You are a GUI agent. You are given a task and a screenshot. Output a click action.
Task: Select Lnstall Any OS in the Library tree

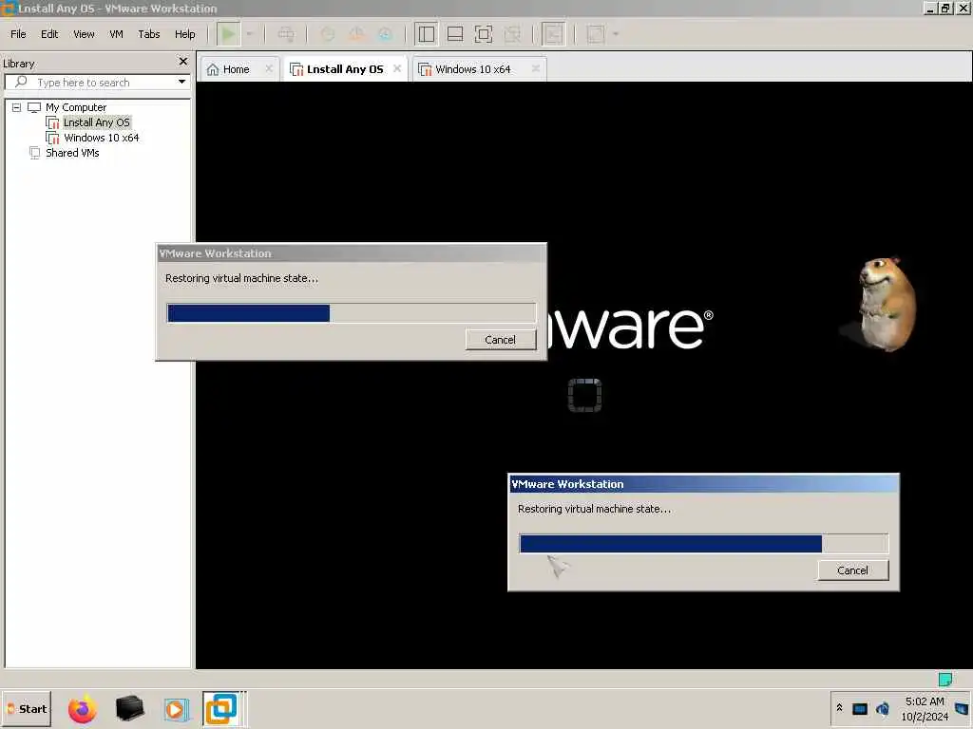(x=97, y=122)
